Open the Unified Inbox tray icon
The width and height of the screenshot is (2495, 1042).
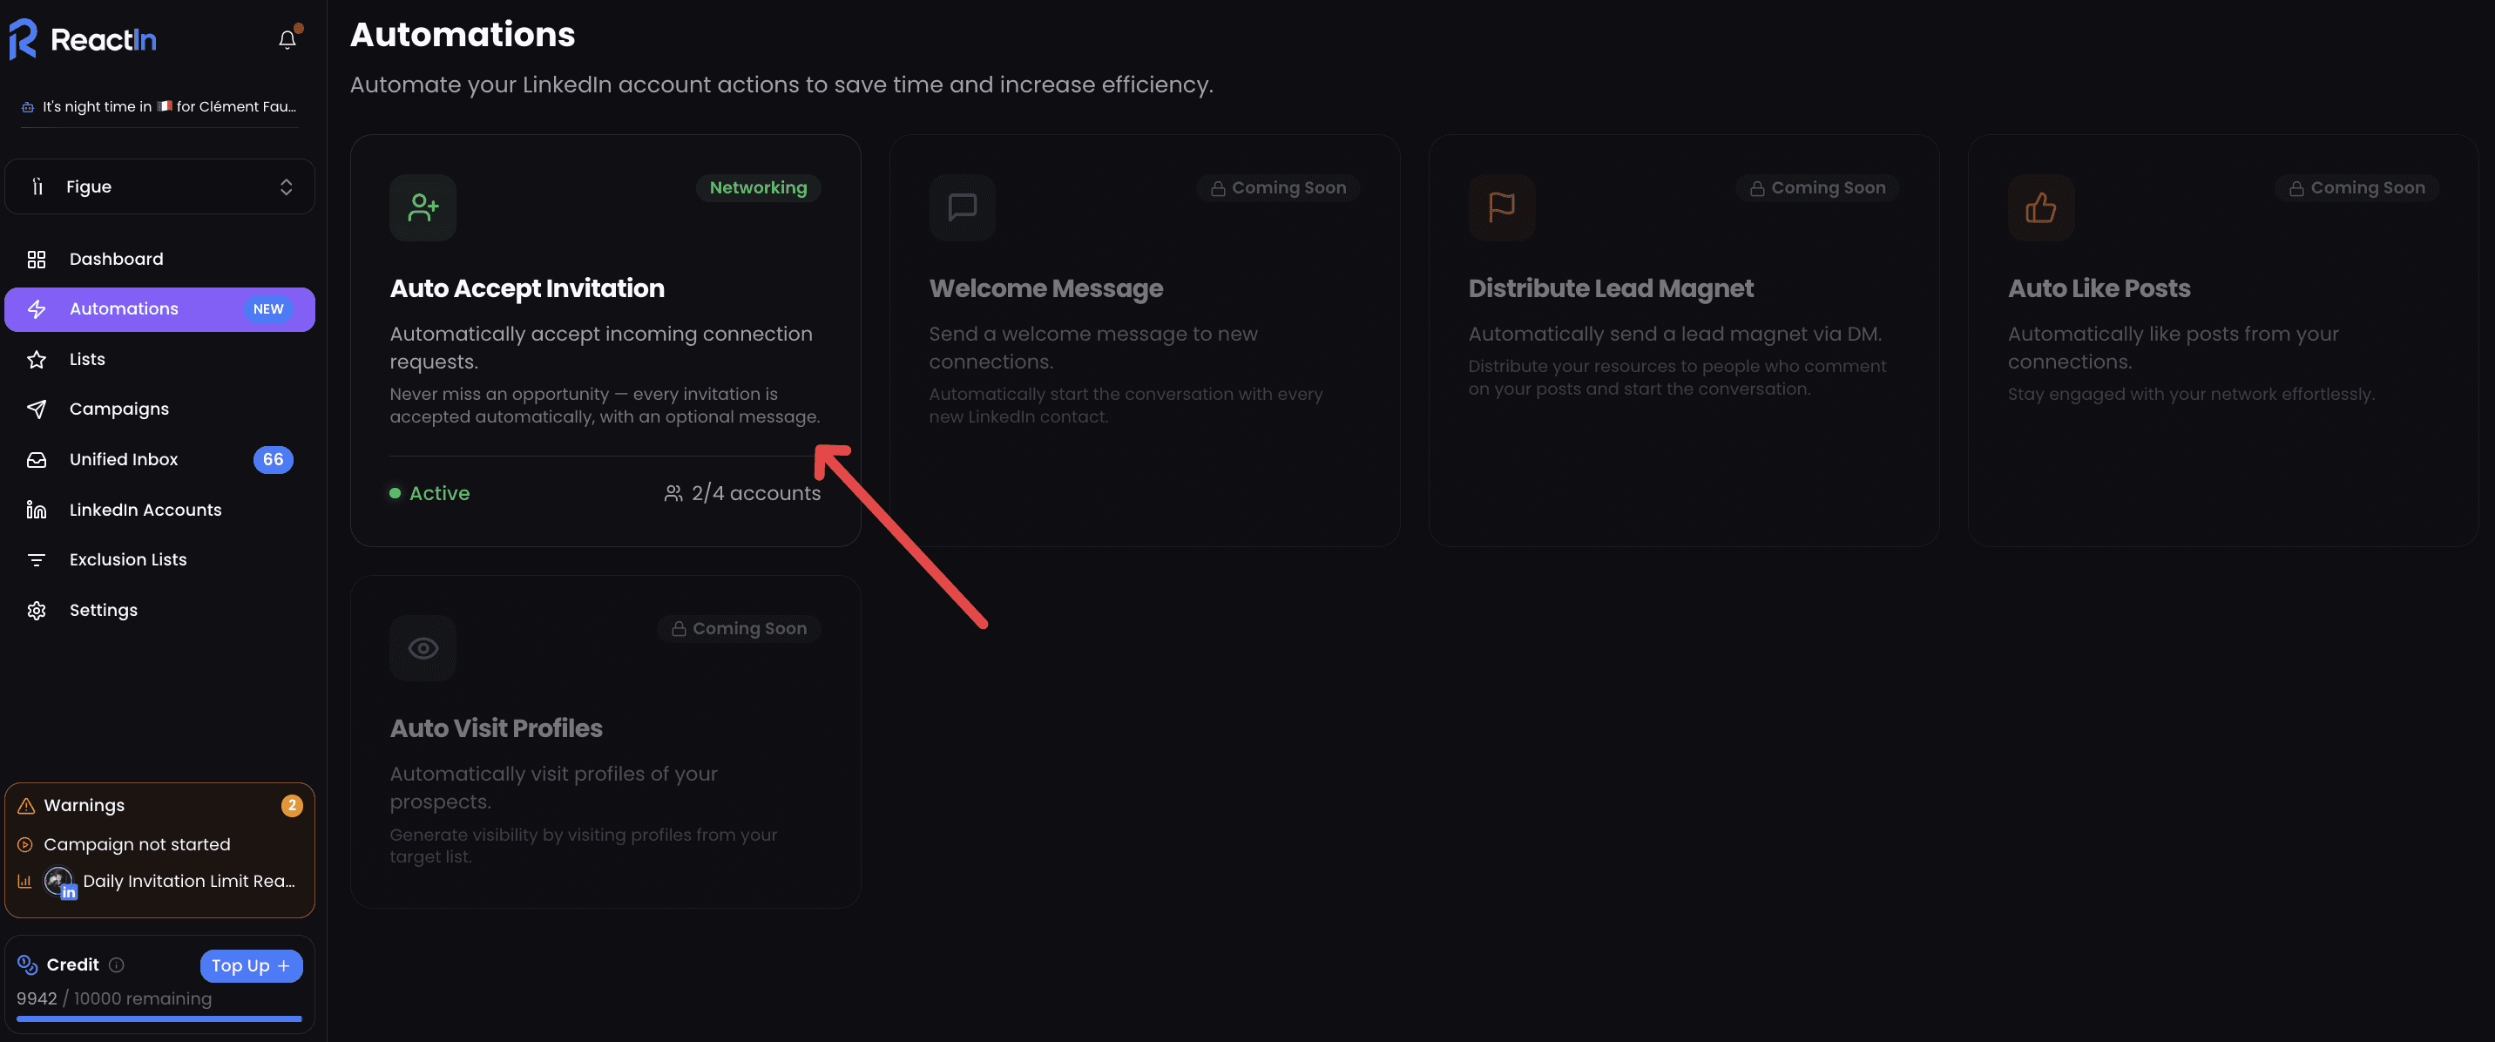click(37, 459)
